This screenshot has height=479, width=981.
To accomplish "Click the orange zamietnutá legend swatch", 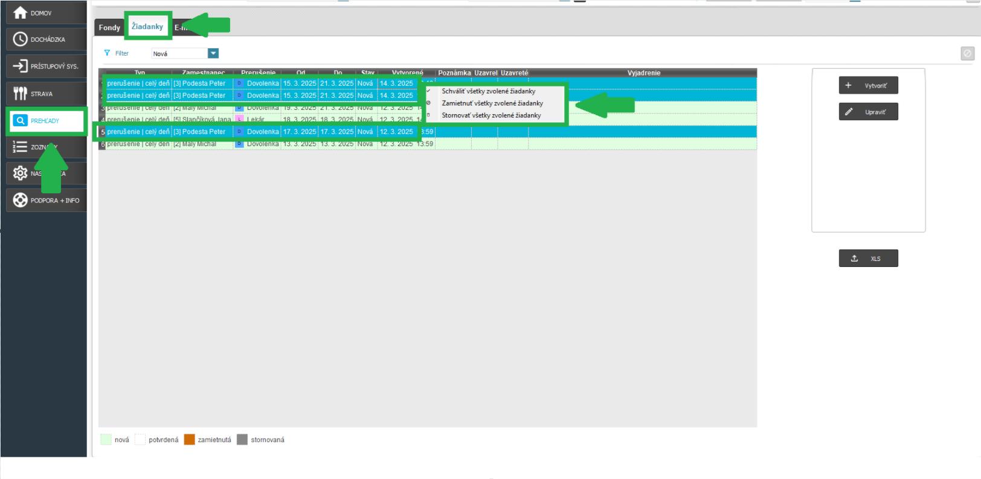I will (x=190, y=440).
